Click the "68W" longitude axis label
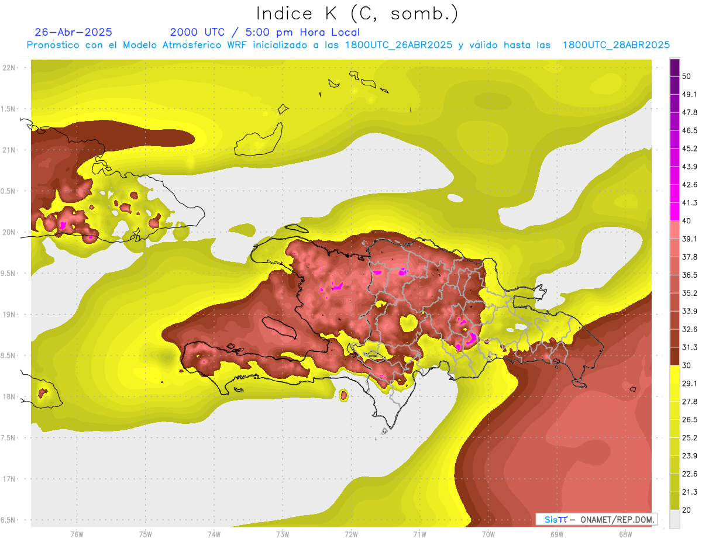Viewport: 702px width, 542px height. pyautogui.click(x=625, y=534)
